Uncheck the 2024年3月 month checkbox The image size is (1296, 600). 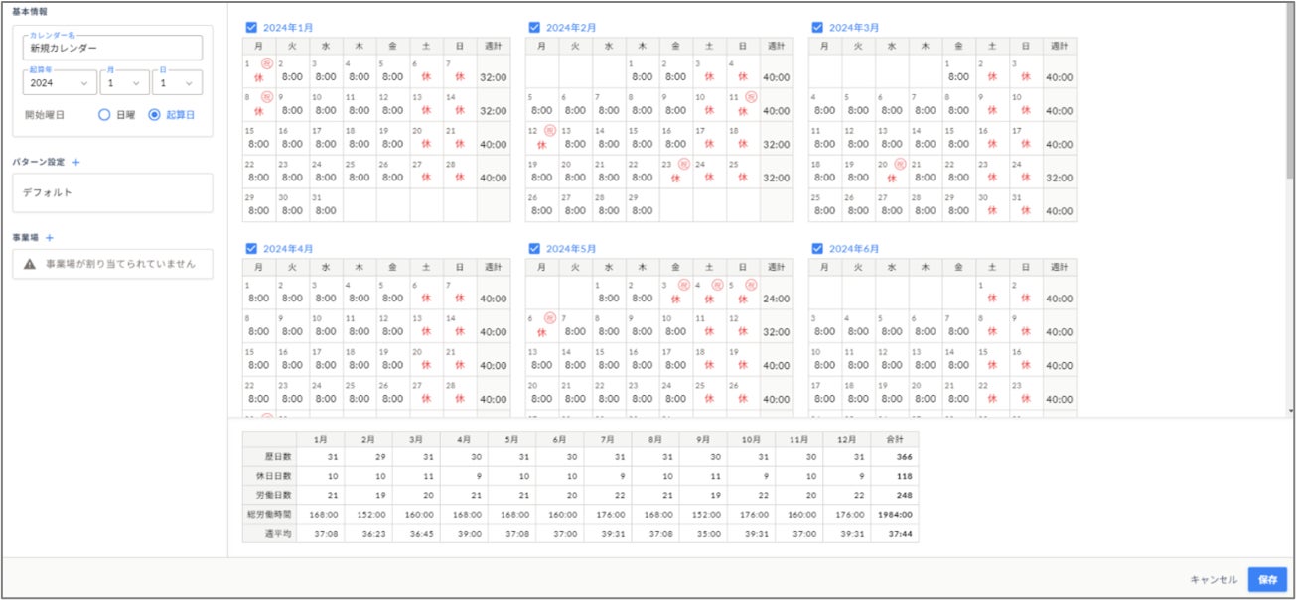click(x=817, y=28)
